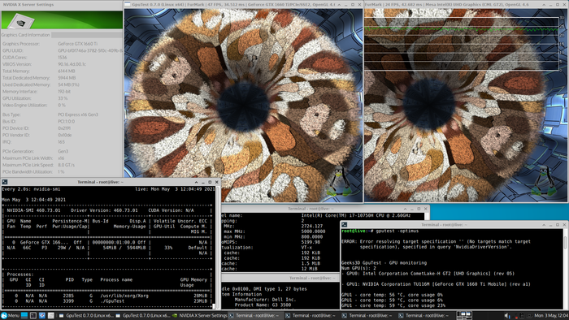
Task: Open the file manager launcher on the taskbar
Action: pyautogui.click(x=50, y=316)
